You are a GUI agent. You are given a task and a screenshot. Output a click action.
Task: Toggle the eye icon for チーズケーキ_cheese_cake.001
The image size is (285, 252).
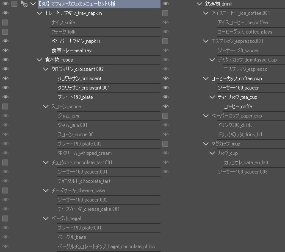(5, 209)
